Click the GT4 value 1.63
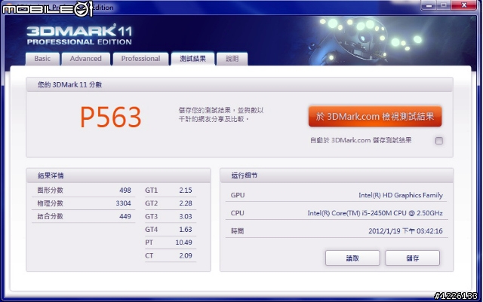The width and height of the screenshot is (483, 302). (x=186, y=230)
